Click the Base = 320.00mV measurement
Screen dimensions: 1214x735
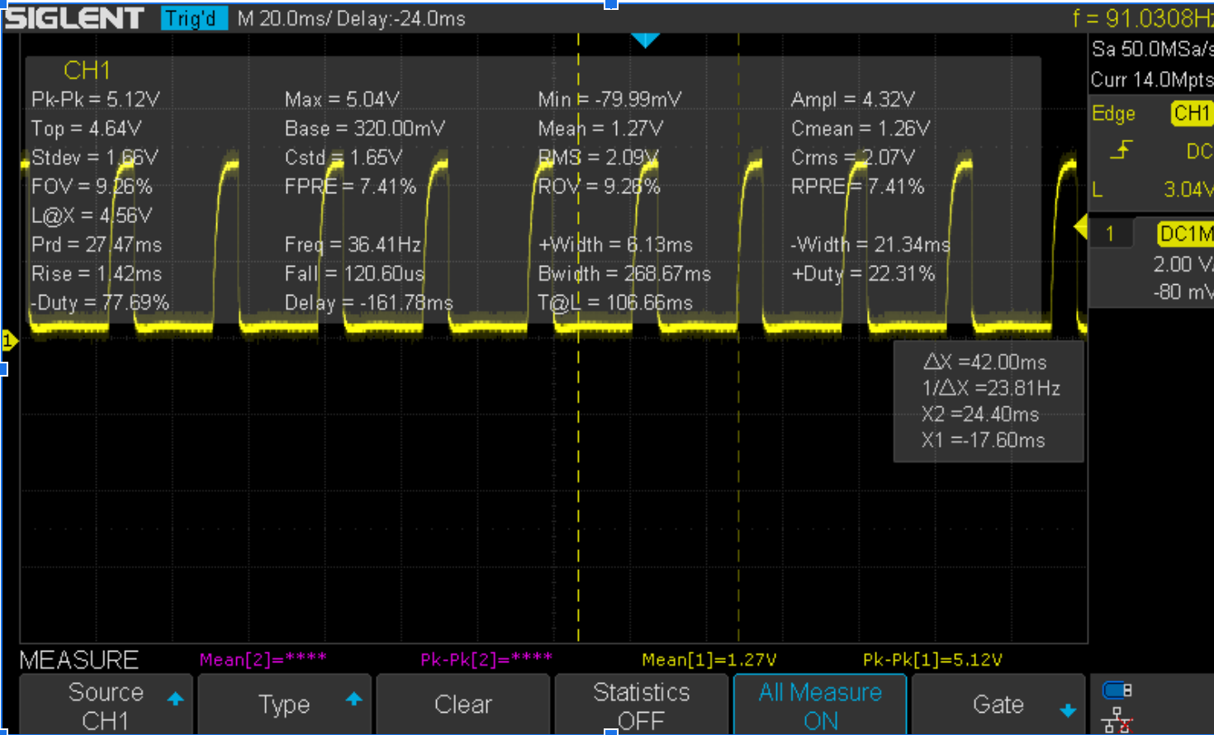pos(365,128)
